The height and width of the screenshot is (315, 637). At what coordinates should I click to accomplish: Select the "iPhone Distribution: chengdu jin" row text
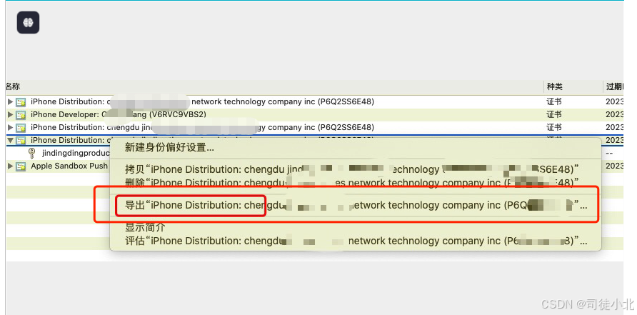202,128
